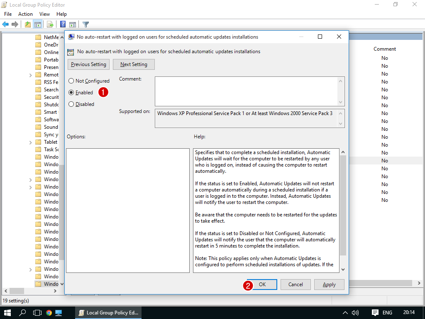Open the View menu

[44, 14]
